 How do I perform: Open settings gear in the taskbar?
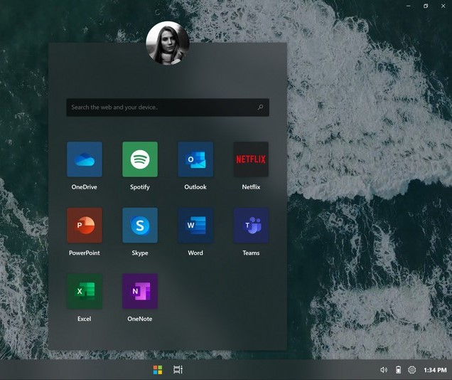click(x=412, y=370)
